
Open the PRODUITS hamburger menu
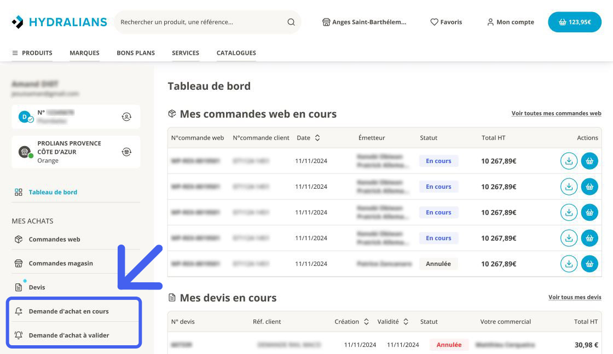click(x=32, y=53)
